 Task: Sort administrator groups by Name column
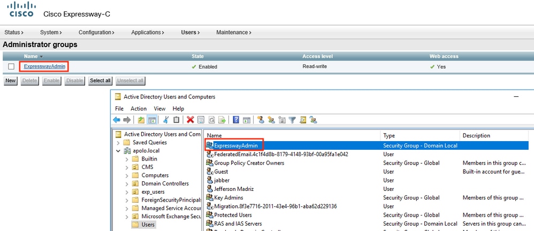pyautogui.click(x=33, y=56)
